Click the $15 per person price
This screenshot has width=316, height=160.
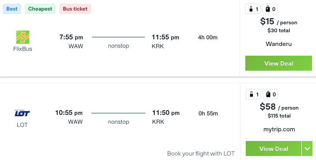(279, 22)
